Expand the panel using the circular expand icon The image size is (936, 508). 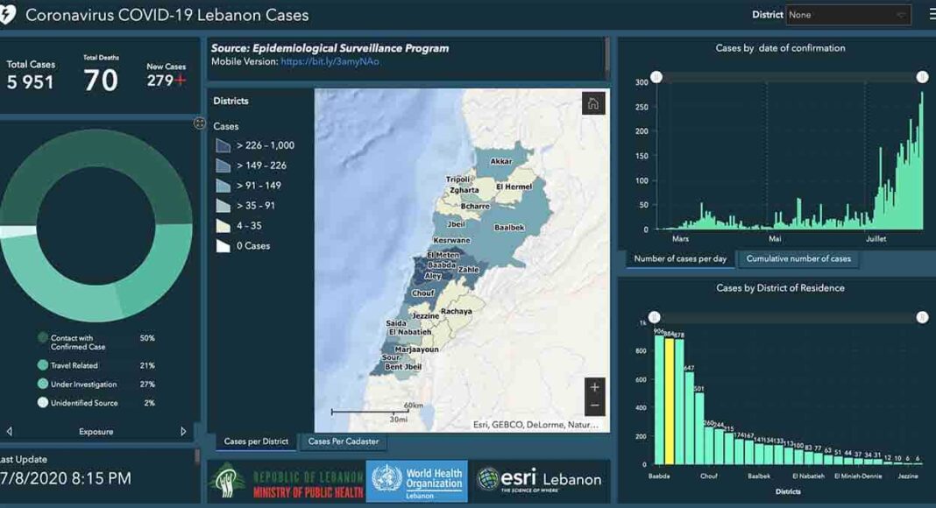pos(199,123)
